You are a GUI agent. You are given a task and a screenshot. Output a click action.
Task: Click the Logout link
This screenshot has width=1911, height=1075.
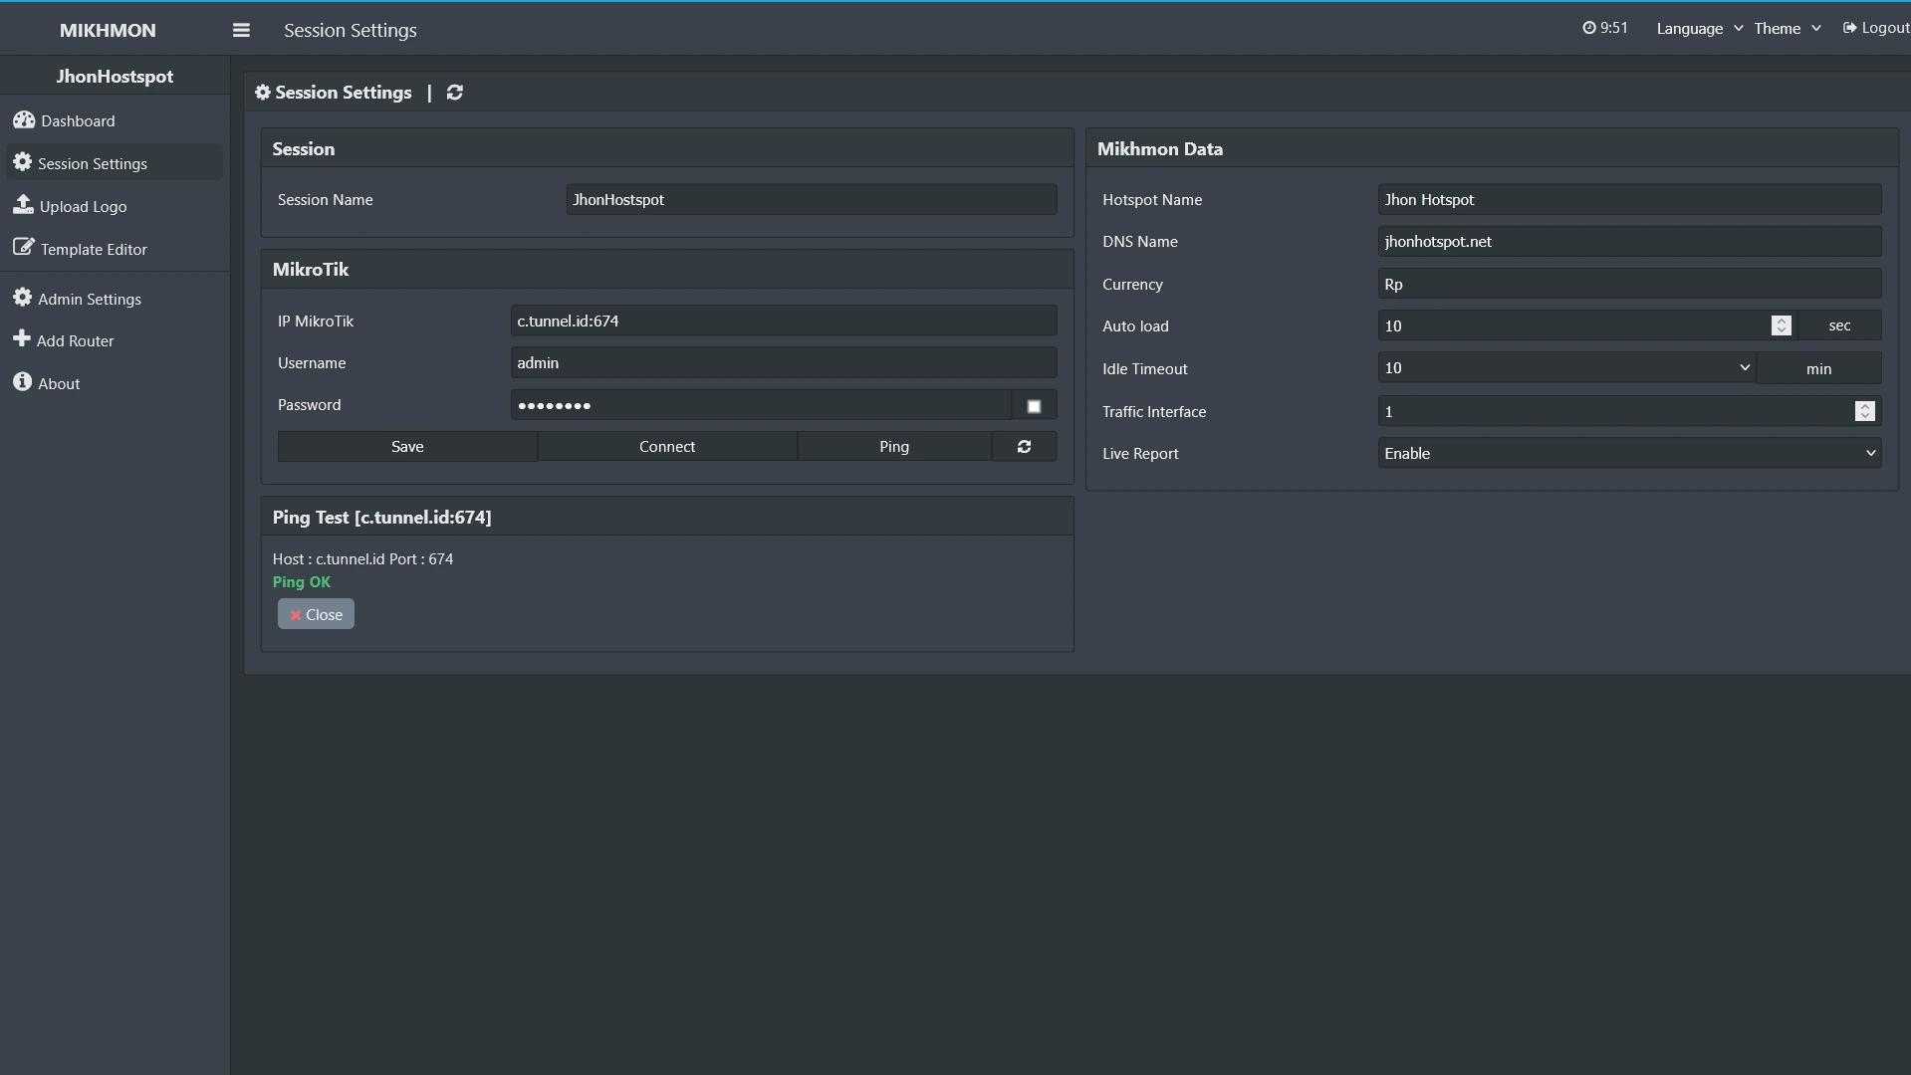(x=1876, y=28)
